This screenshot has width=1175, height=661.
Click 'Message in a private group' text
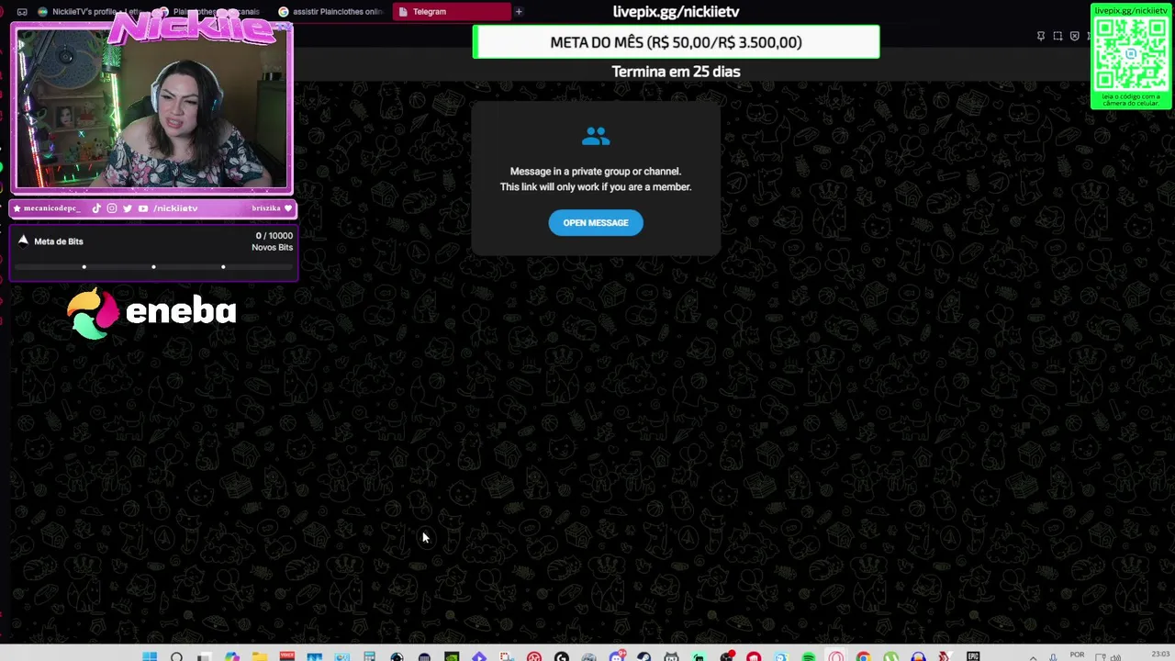tap(596, 171)
